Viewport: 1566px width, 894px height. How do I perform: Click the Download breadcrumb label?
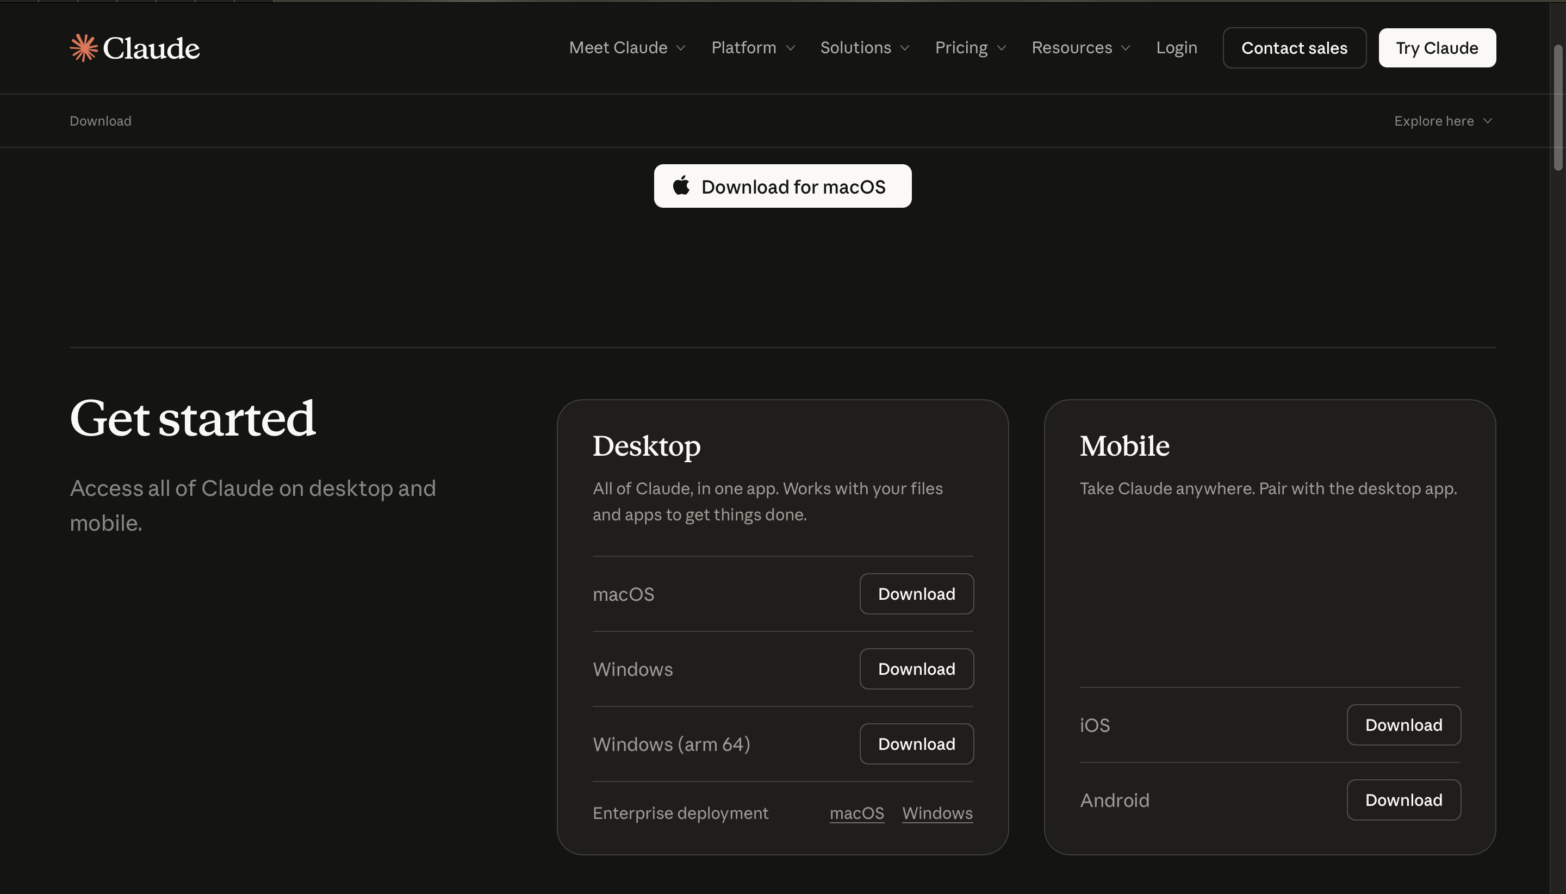point(100,121)
